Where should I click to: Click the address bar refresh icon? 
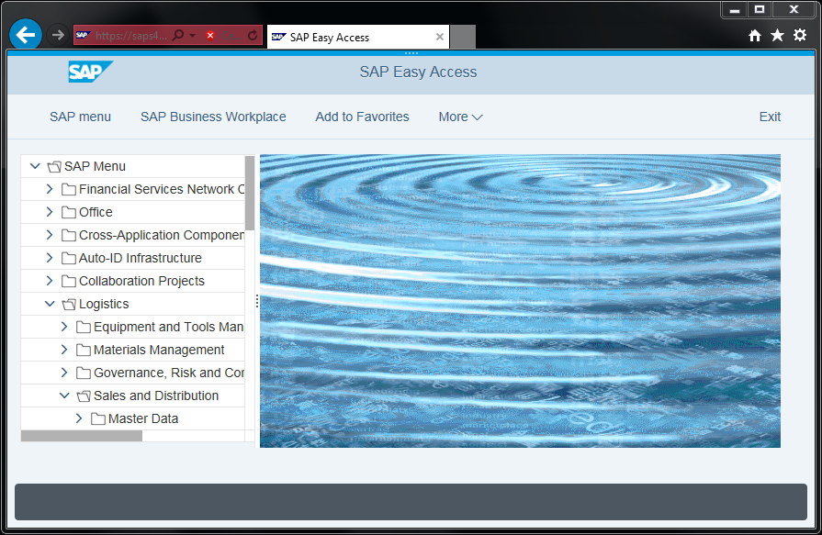(x=253, y=35)
